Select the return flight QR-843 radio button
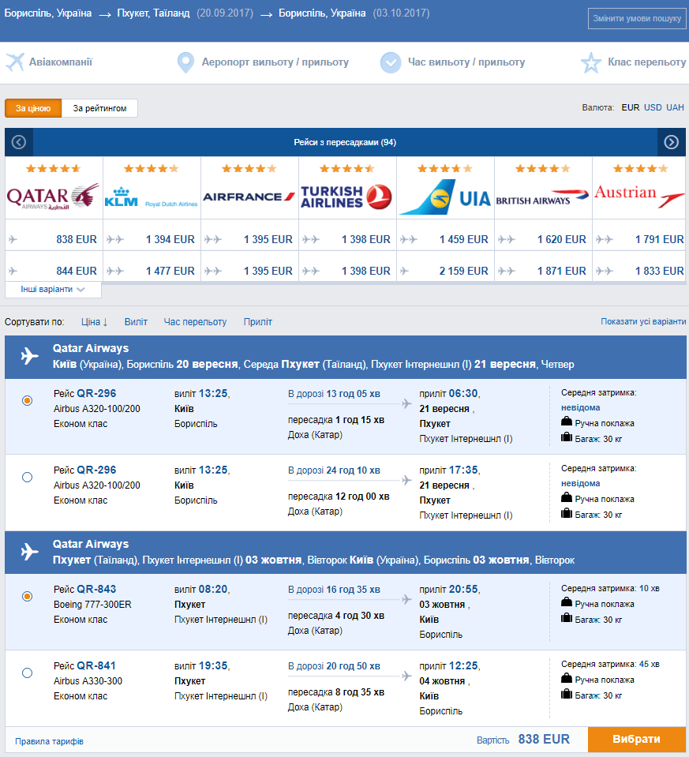The height and width of the screenshot is (757, 689). coord(28,596)
